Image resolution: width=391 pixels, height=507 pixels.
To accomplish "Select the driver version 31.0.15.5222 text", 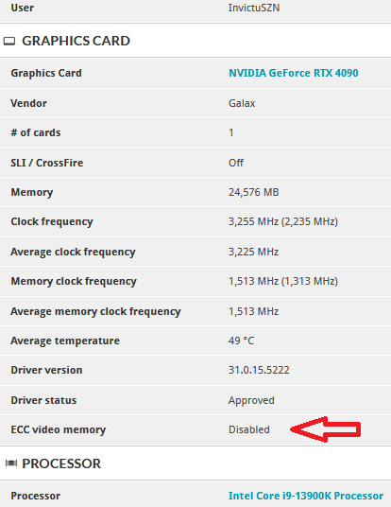I will [x=259, y=370].
